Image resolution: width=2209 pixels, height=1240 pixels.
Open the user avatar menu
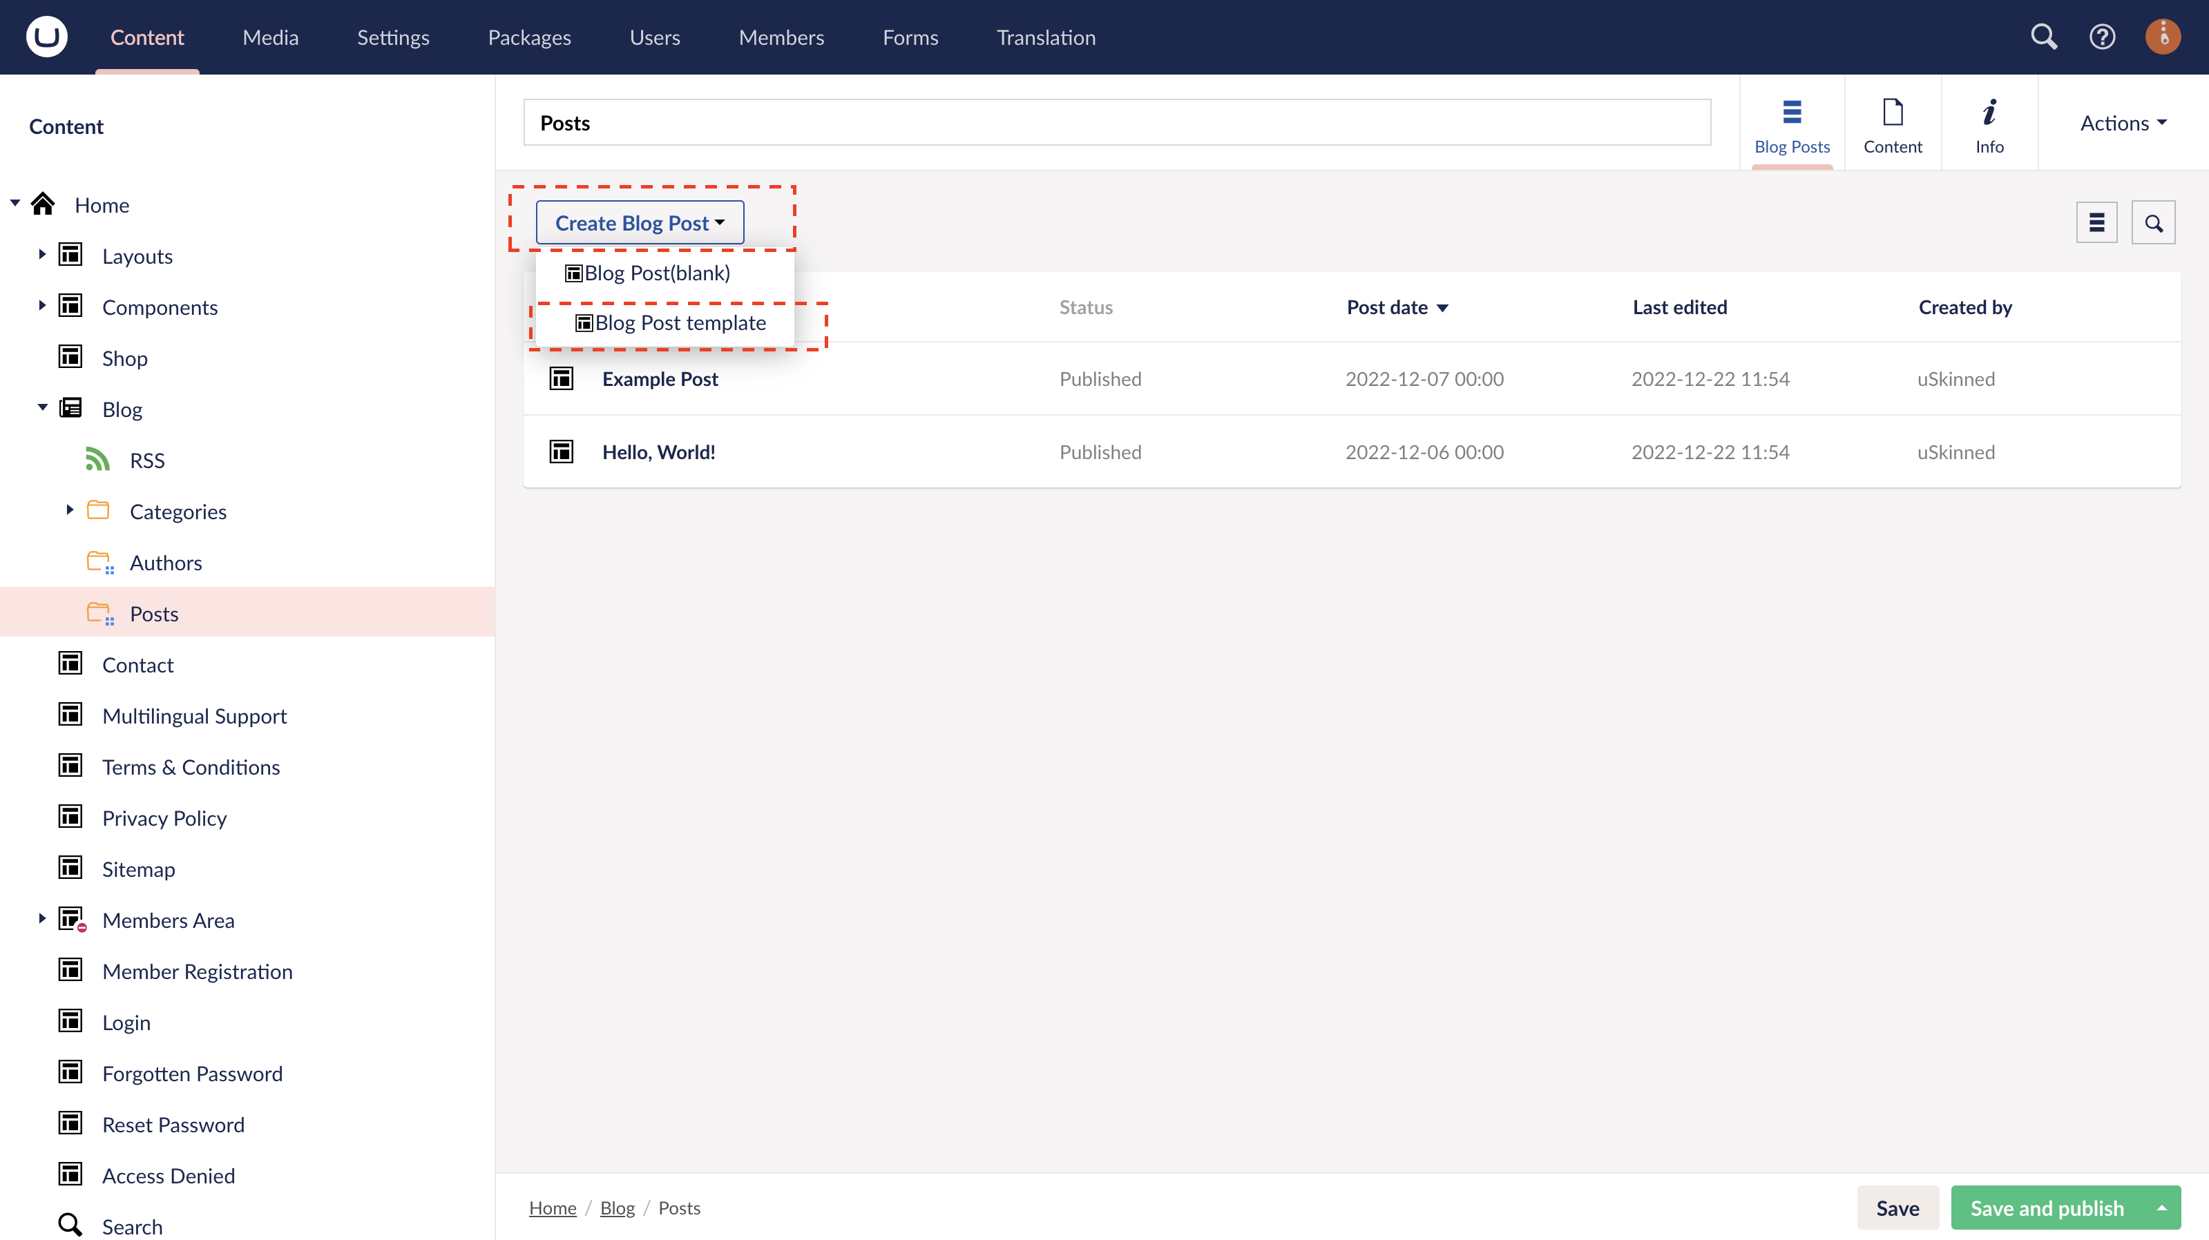click(2163, 37)
